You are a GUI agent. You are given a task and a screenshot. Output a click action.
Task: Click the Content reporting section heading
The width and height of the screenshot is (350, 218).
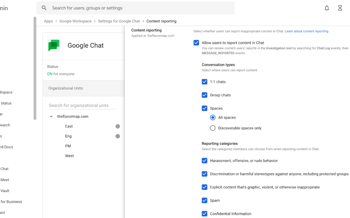click(146, 30)
